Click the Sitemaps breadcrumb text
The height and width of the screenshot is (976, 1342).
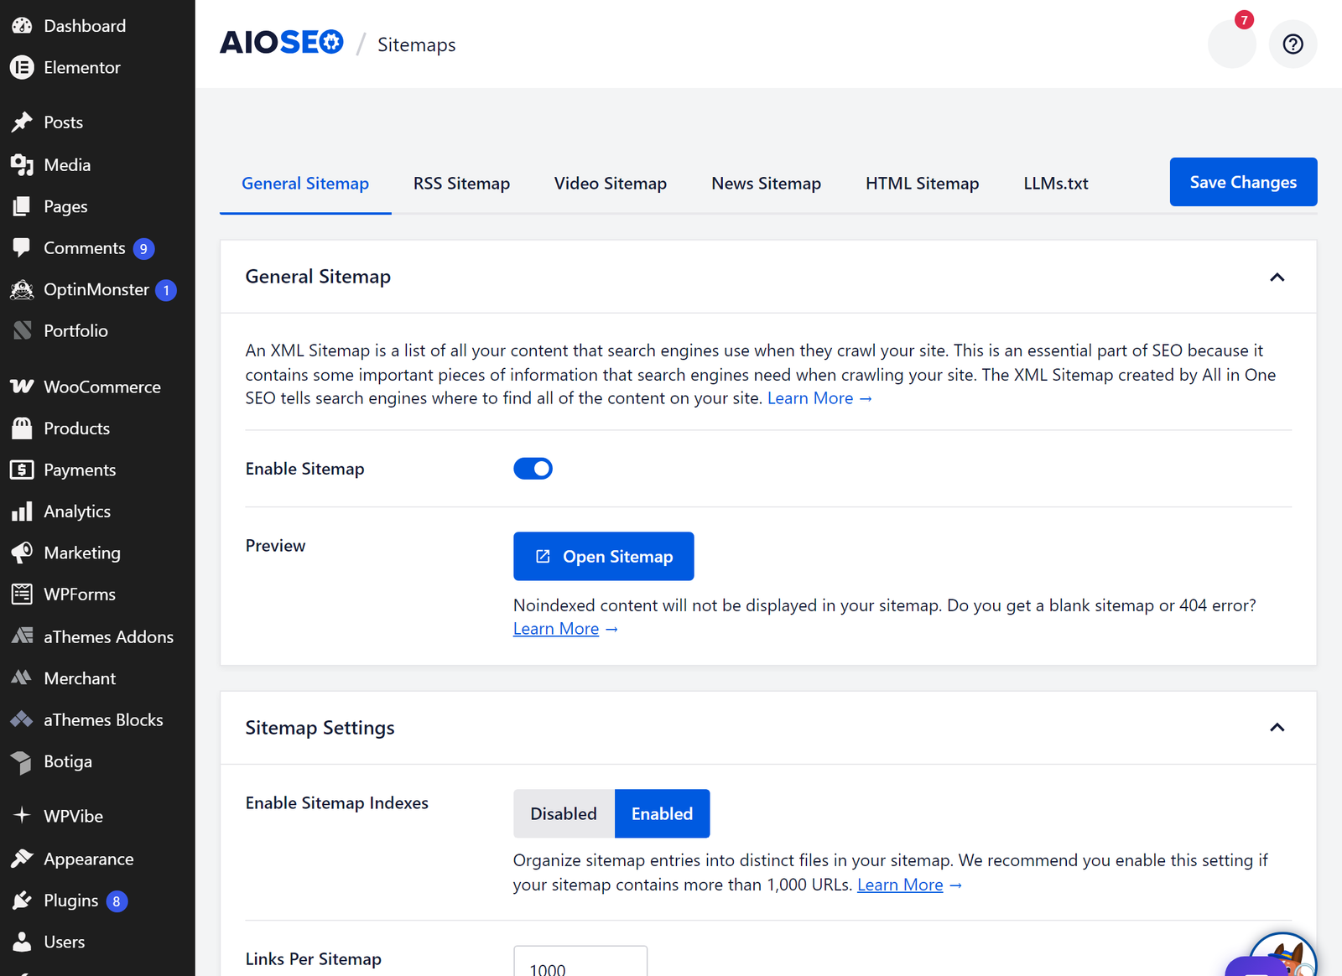[416, 44]
